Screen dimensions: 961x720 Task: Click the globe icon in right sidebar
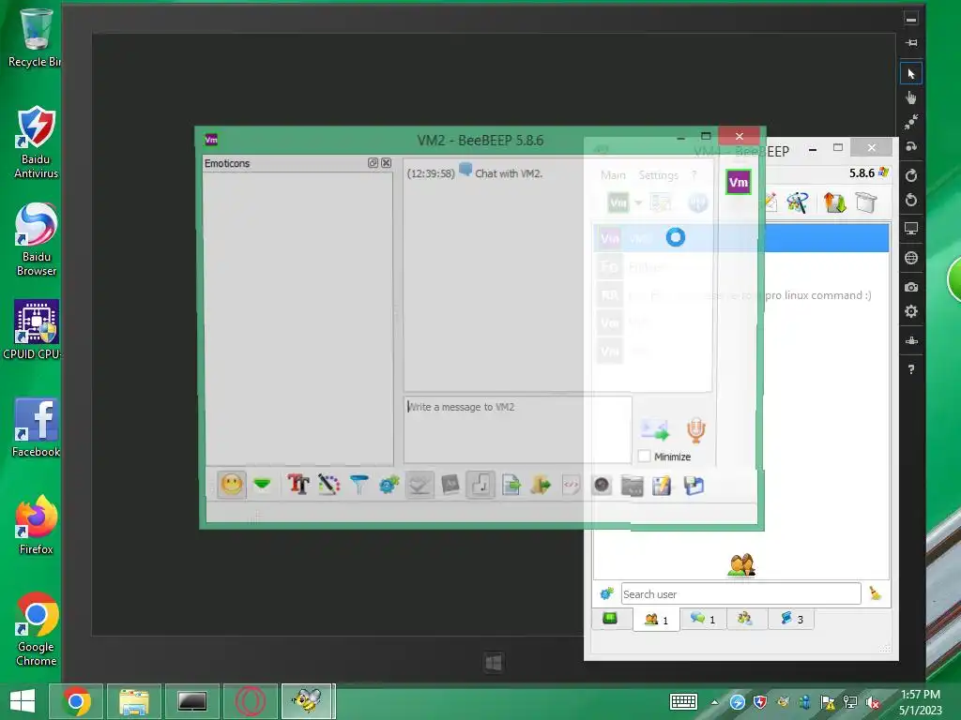click(911, 258)
